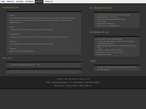Viewport: 146px width, 109px height.
Task: Follow the Sadhana Ganapathiraju link in definition list
Action: (x=42, y=18)
